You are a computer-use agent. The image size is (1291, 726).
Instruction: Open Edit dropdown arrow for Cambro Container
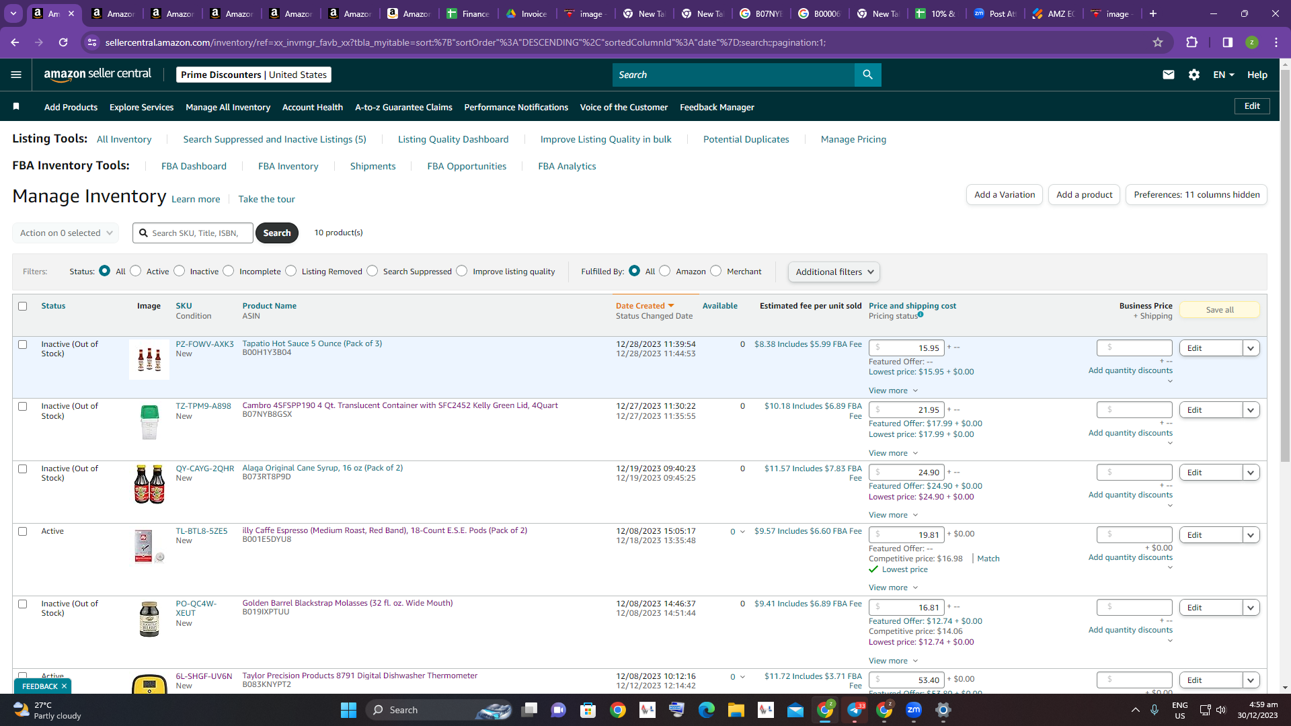coord(1251,410)
